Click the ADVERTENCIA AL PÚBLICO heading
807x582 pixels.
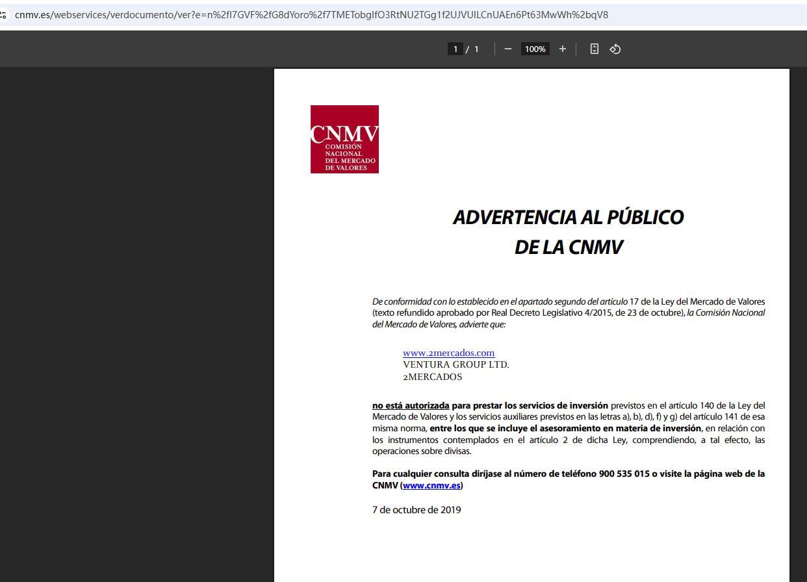[x=568, y=217]
